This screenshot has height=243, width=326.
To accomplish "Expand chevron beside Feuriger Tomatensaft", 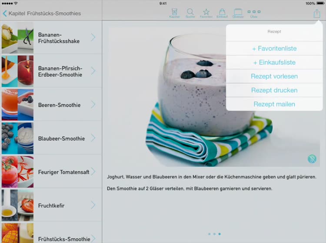I will (x=93, y=171).
